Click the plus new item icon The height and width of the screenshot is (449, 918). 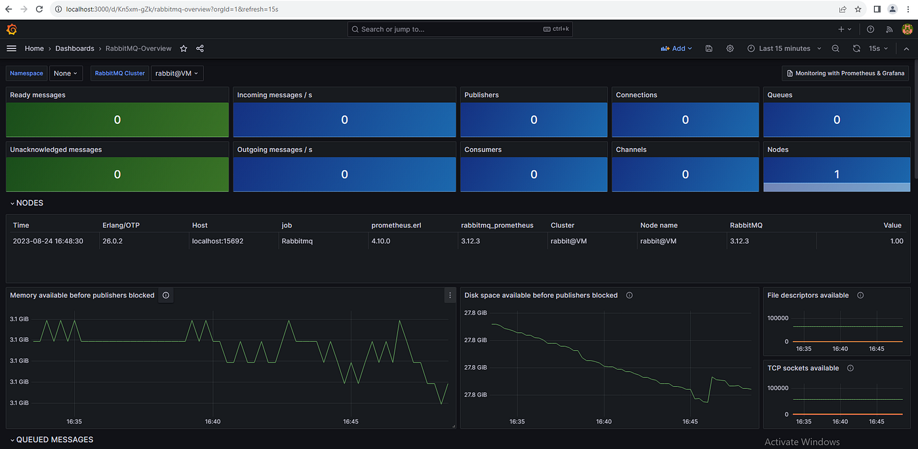coord(845,29)
